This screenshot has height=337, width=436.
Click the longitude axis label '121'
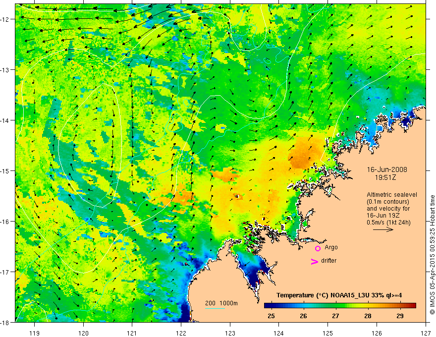[132, 333]
